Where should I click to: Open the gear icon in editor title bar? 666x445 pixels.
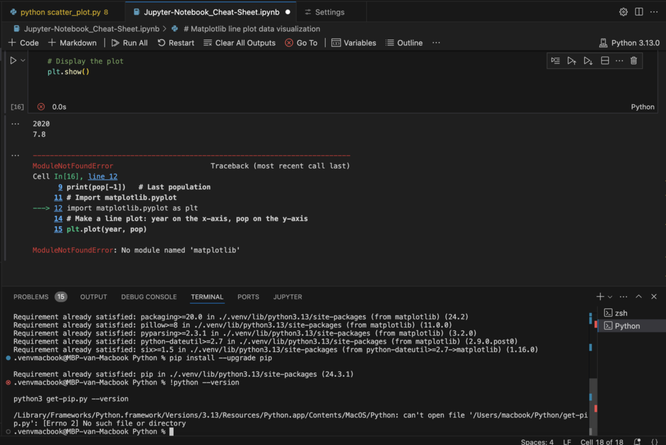[x=623, y=12]
